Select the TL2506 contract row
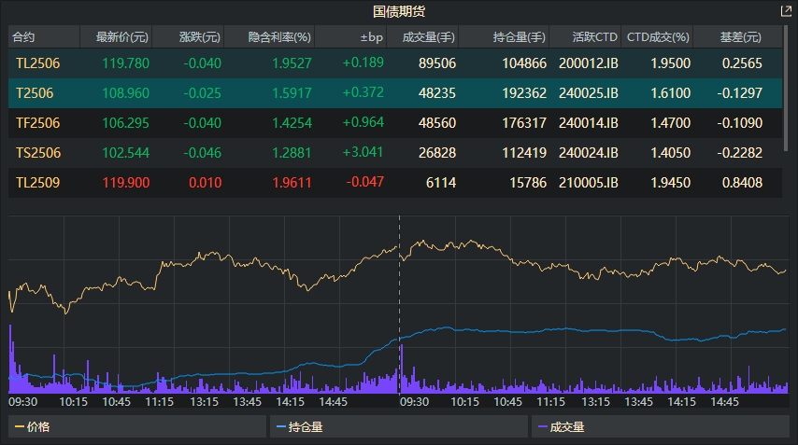The width and height of the screenshot is (798, 445). (x=395, y=63)
